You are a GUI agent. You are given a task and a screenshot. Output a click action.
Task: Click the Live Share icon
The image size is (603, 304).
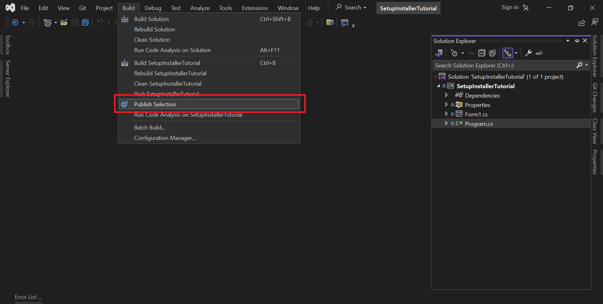[582, 23]
